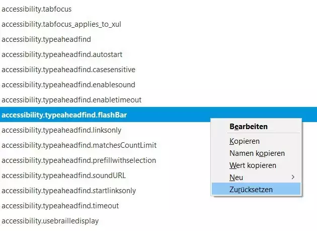317x231 pixels.
Task: Select Wert kopieren menu entry
Action: (x=253, y=165)
